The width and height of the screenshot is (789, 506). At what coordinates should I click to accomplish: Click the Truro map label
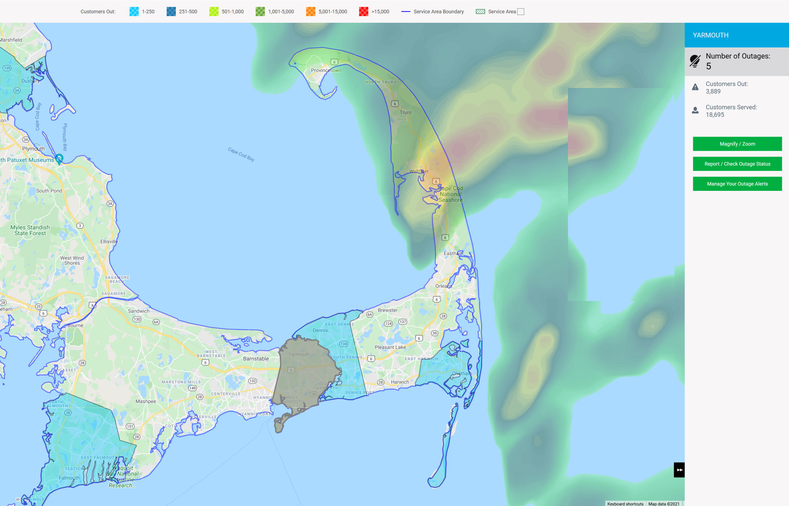[406, 112]
